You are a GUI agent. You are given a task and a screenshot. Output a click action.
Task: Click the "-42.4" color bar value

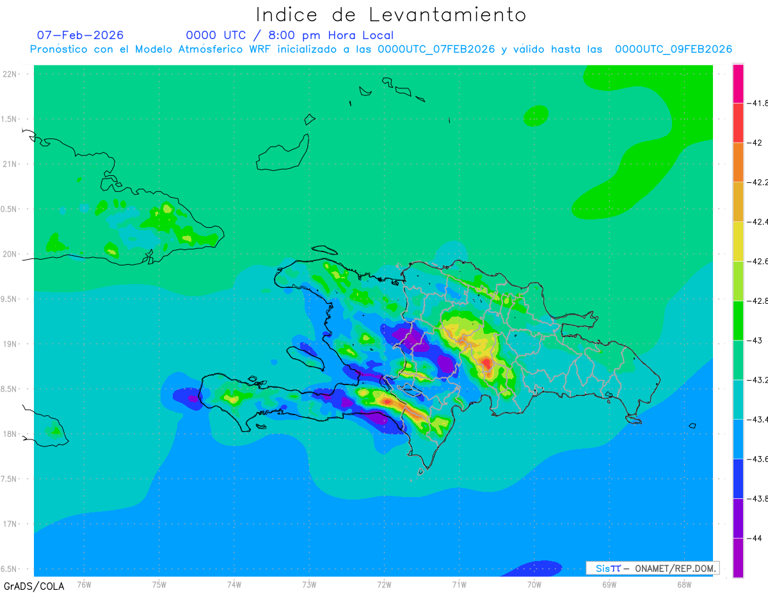758,222
